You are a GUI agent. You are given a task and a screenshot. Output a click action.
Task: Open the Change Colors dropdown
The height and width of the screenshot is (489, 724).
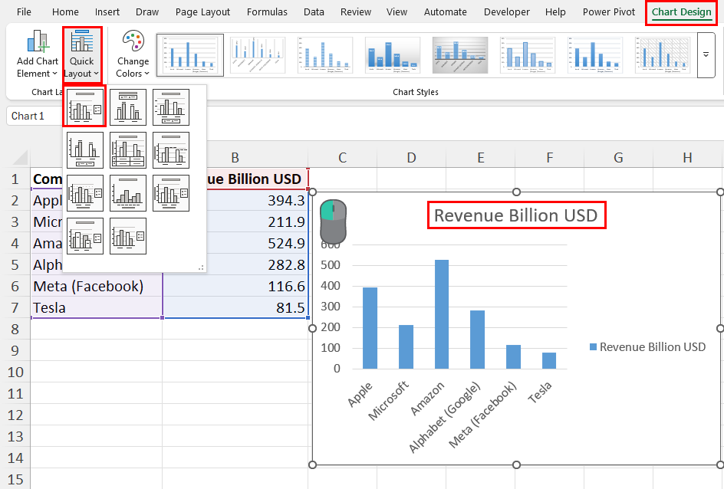pyautogui.click(x=133, y=54)
